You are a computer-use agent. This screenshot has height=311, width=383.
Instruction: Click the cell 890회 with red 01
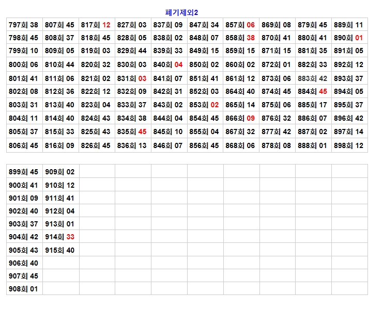click(349, 38)
